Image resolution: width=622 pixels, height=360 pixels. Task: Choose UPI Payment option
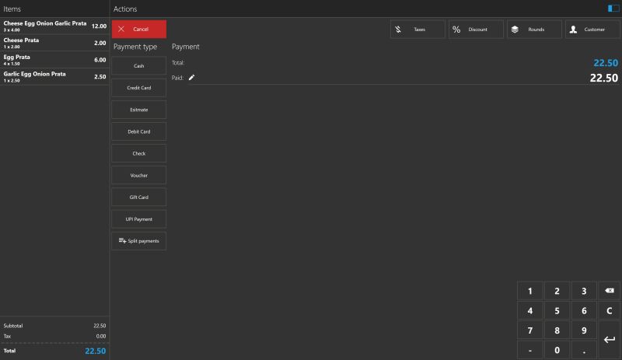[139, 219]
